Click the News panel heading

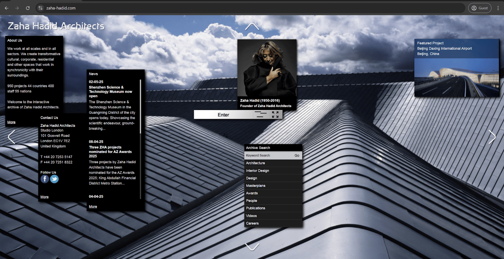pyautogui.click(x=93, y=74)
